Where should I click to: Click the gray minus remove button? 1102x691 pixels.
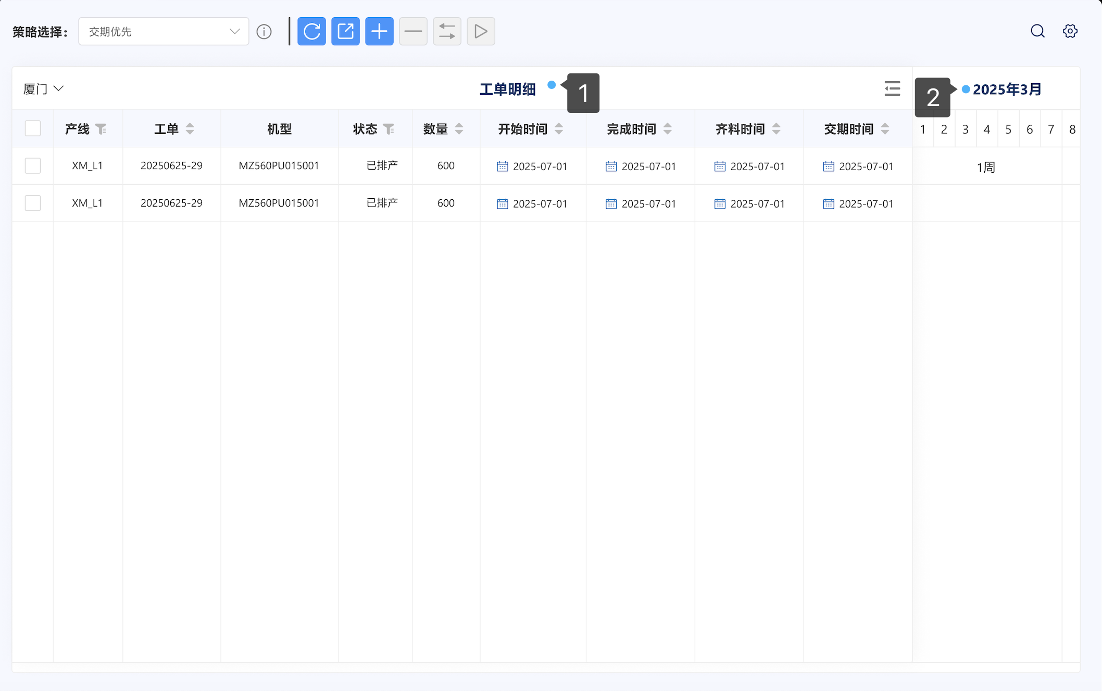[413, 31]
